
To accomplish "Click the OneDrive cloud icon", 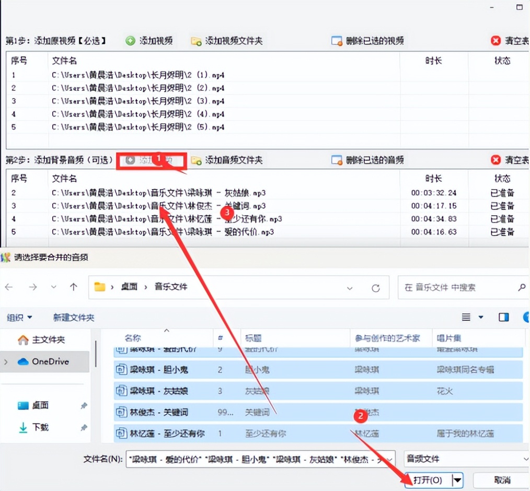I will pyautogui.click(x=23, y=361).
